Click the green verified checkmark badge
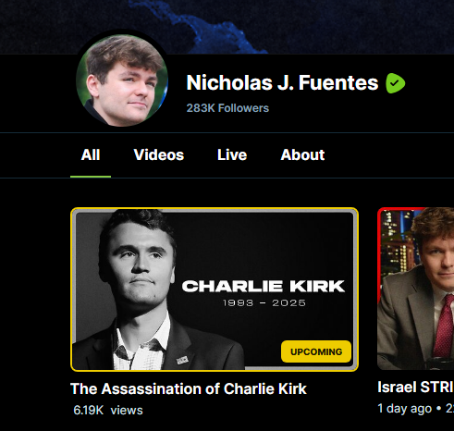The image size is (454, 431). [x=395, y=83]
